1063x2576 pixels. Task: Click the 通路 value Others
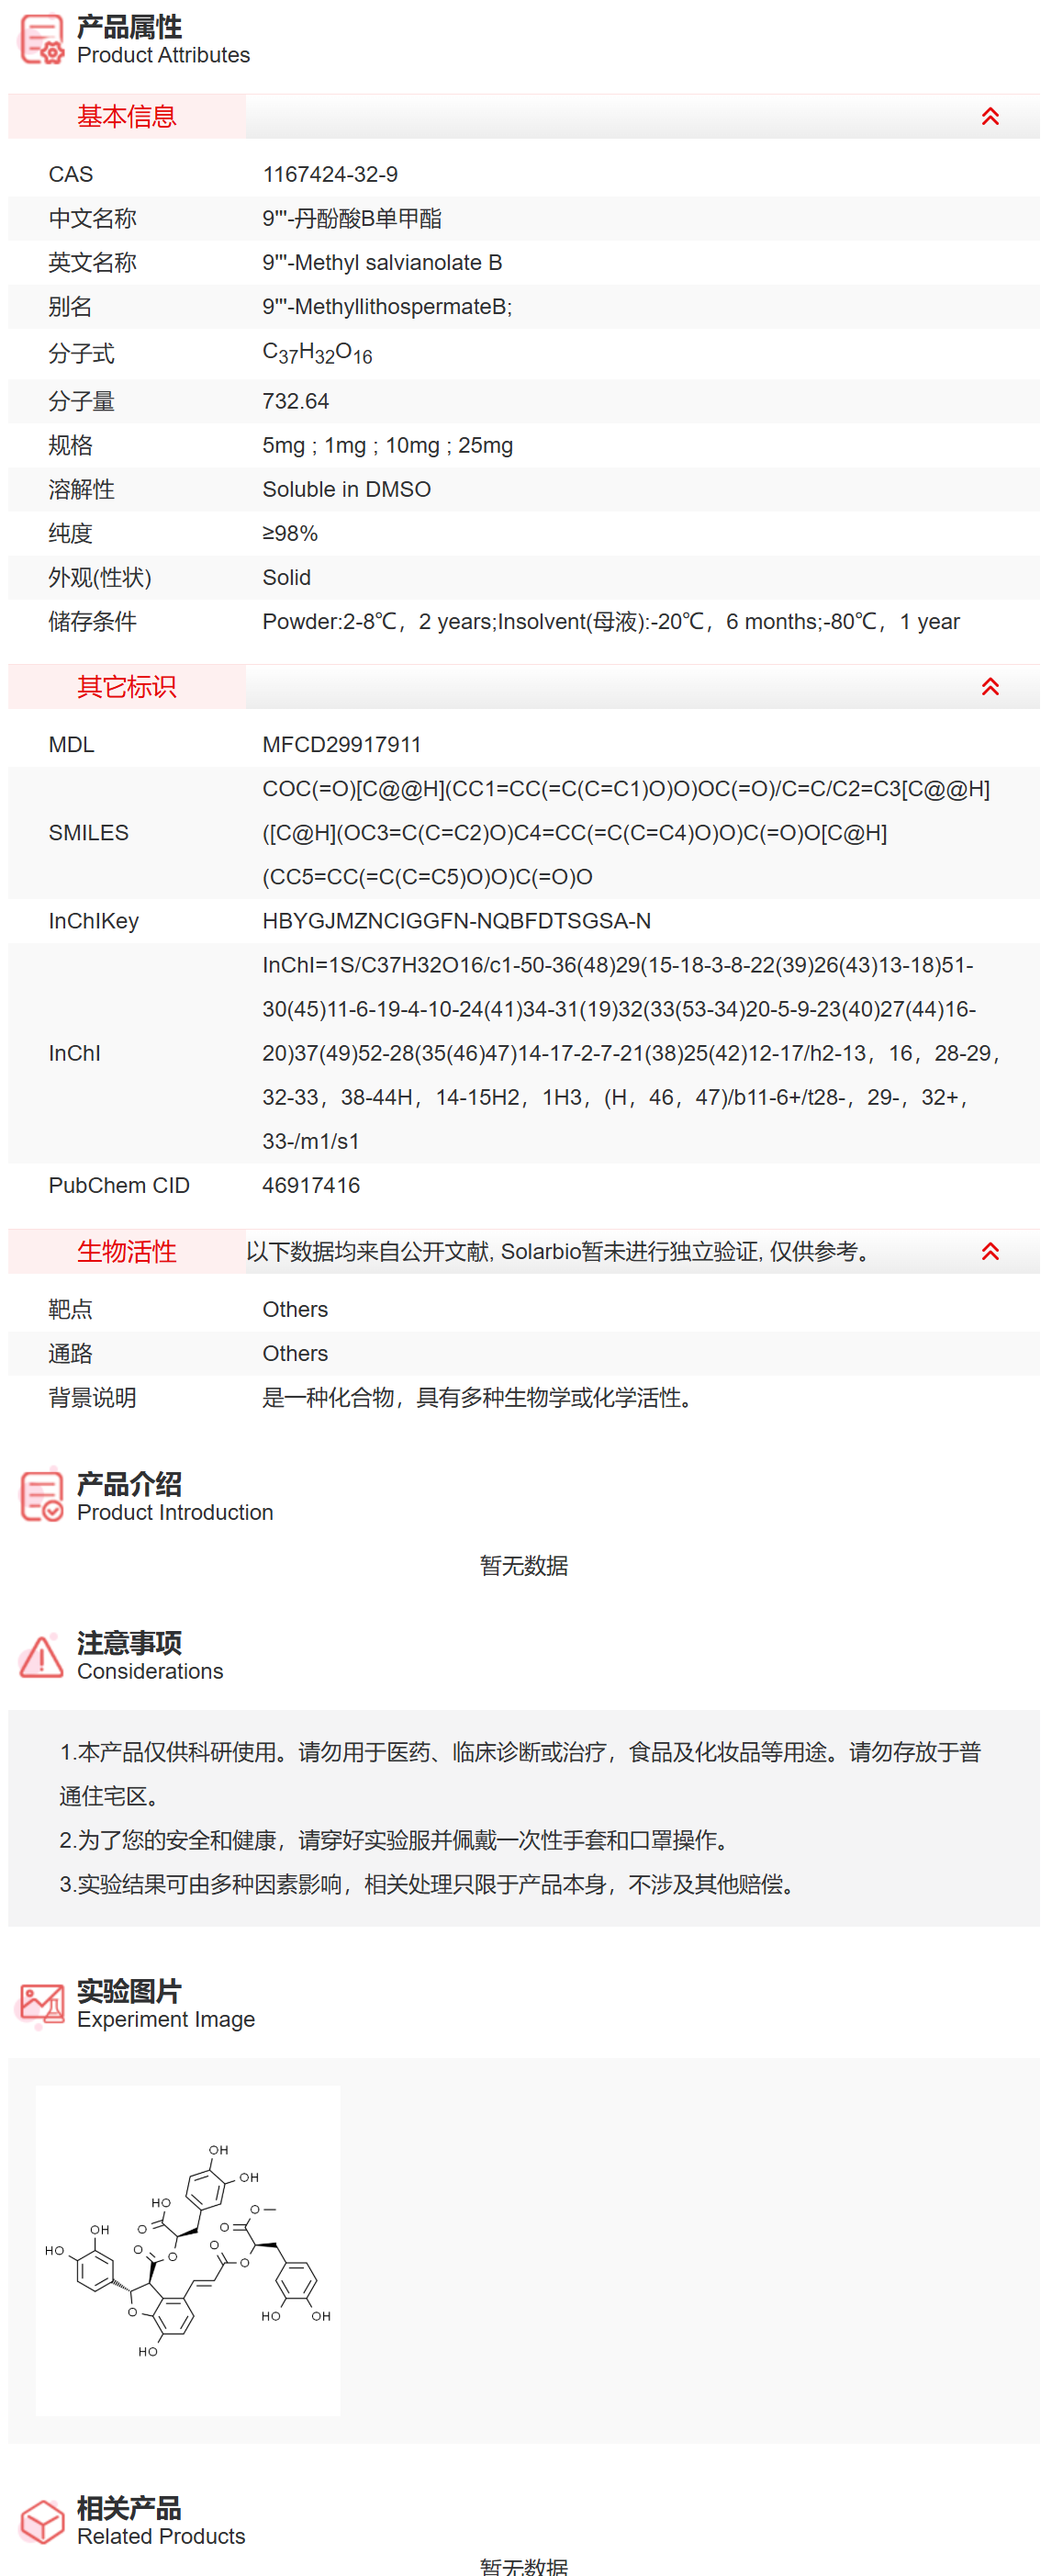(295, 1353)
